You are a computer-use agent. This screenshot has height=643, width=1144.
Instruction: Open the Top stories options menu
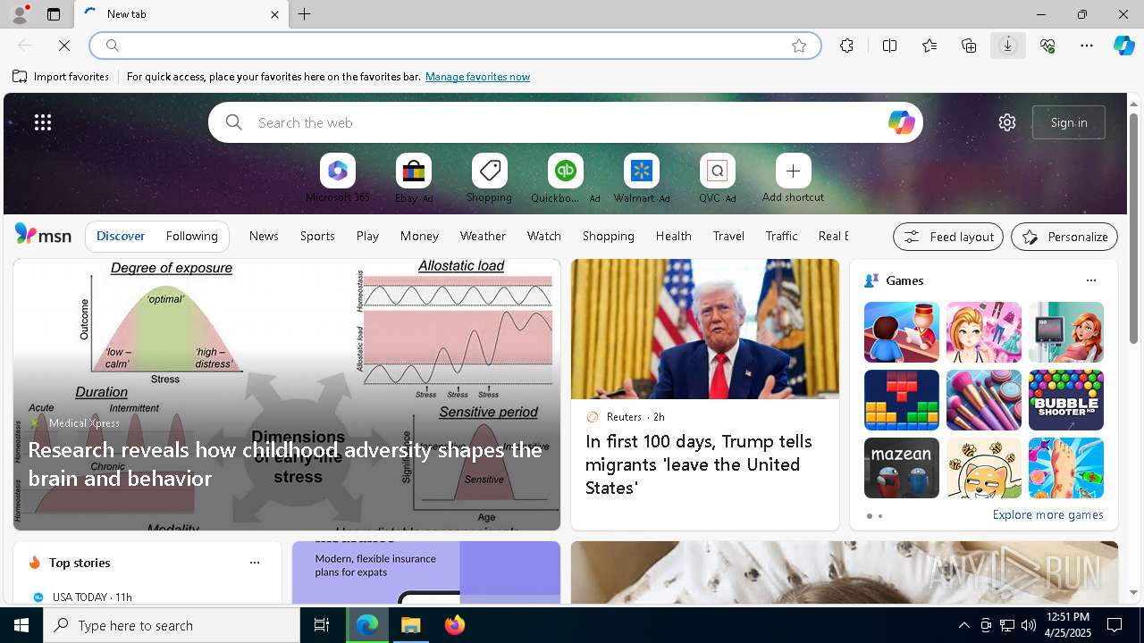point(255,563)
